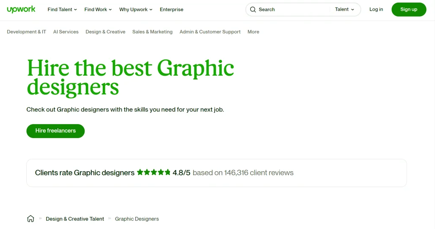Open Design & Creative Talent breadcrumb link
Screen dimensions: 435x229
(75, 219)
